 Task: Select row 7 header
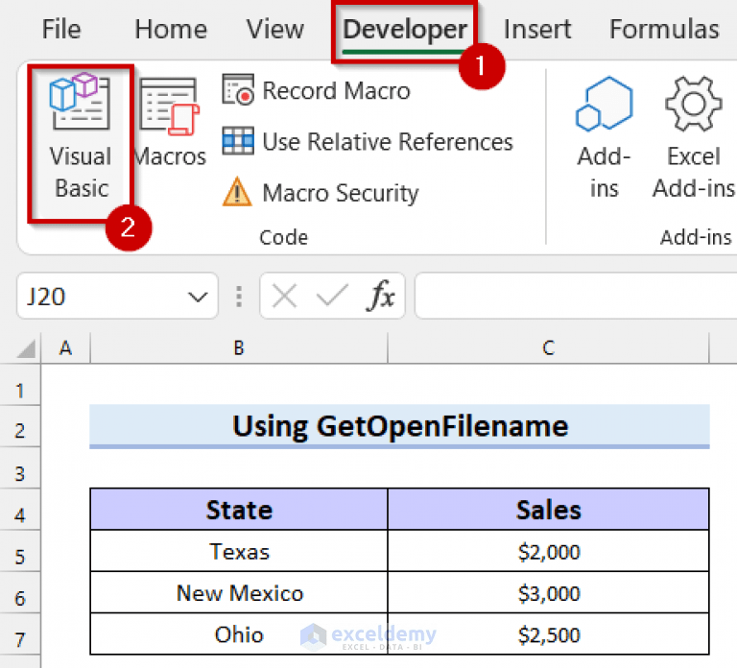pos(20,633)
